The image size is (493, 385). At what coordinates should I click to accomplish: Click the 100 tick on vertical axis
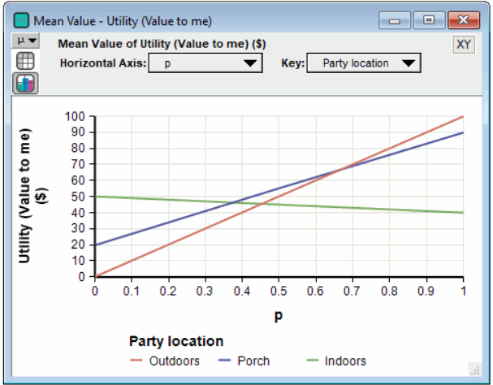(x=75, y=116)
